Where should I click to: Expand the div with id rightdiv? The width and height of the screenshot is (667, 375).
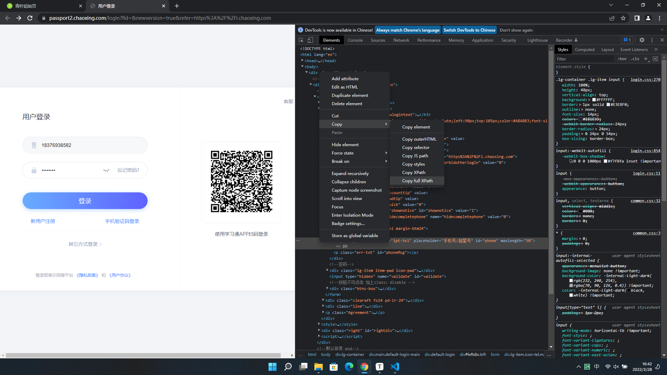tap(319, 330)
